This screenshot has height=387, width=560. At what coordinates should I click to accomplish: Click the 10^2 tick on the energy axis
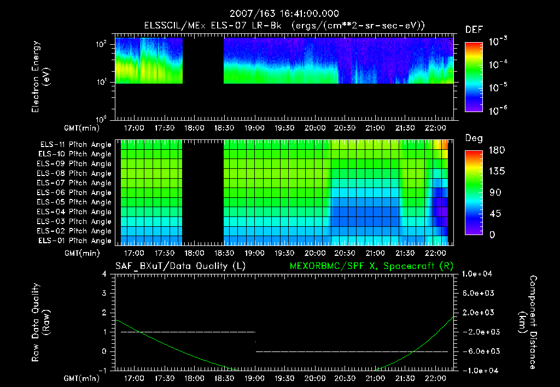point(101,44)
